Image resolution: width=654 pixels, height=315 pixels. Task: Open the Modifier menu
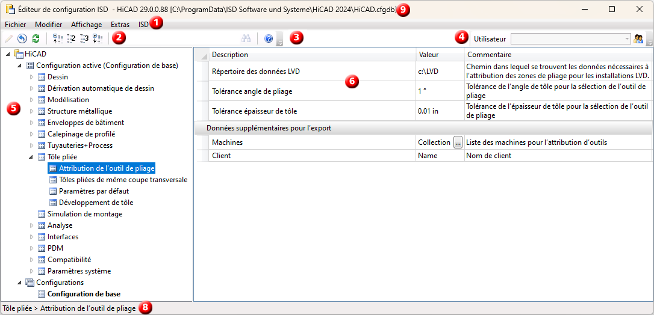pyautogui.click(x=49, y=25)
